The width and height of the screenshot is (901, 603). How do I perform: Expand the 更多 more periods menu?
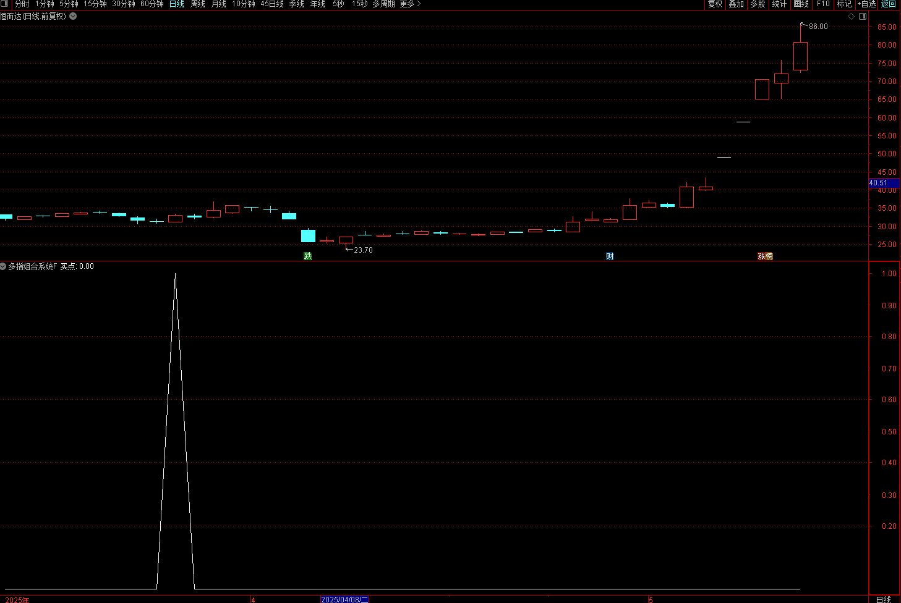click(x=410, y=4)
